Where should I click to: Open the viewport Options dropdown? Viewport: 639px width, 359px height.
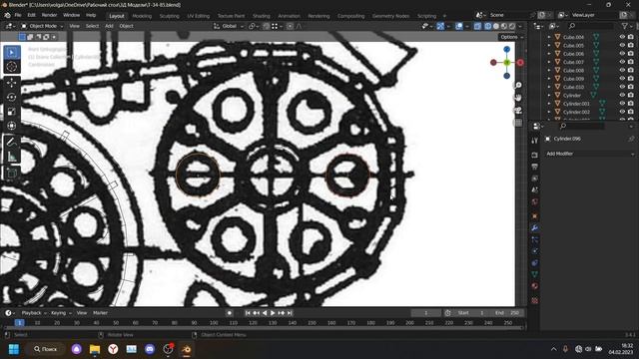pyautogui.click(x=512, y=37)
